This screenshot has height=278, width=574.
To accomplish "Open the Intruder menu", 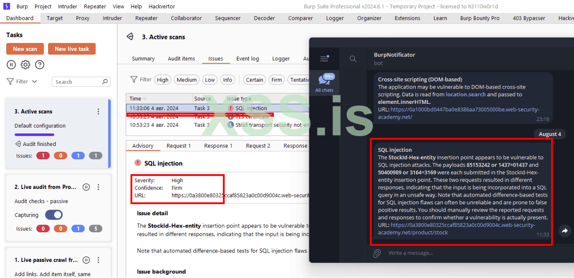I will coord(68,6).
